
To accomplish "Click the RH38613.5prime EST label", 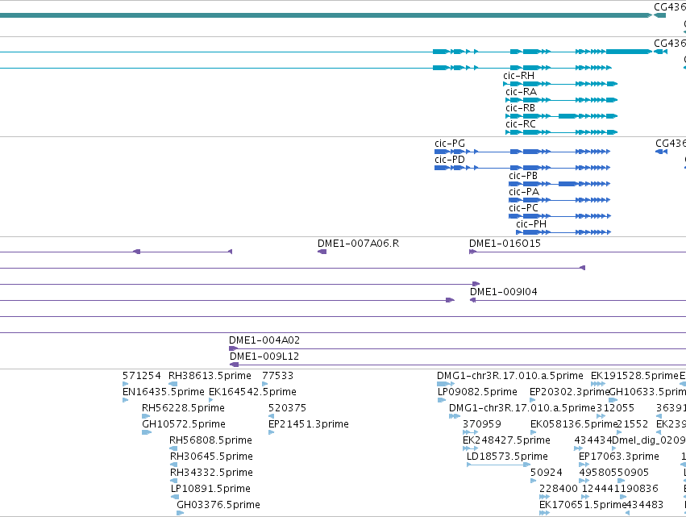I will (x=210, y=376).
